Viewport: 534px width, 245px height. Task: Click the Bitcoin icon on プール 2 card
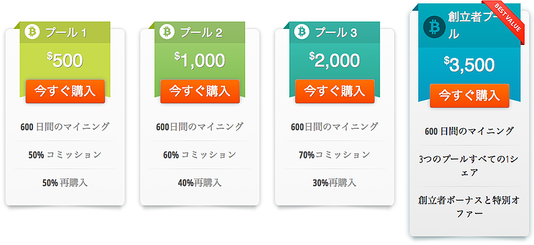click(167, 32)
